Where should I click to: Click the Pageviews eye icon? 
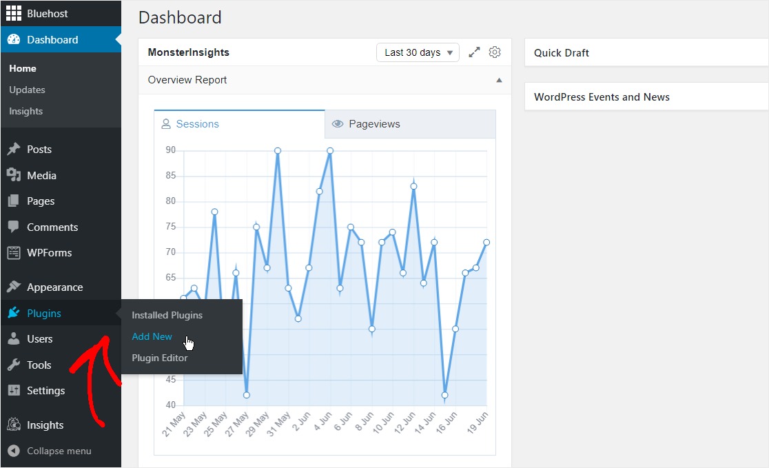(x=338, y=123)
